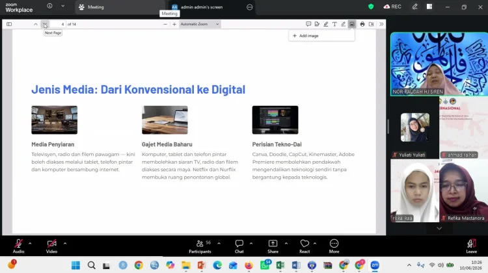
Task: Change the view layout icon
Action: tap(429, 6)
